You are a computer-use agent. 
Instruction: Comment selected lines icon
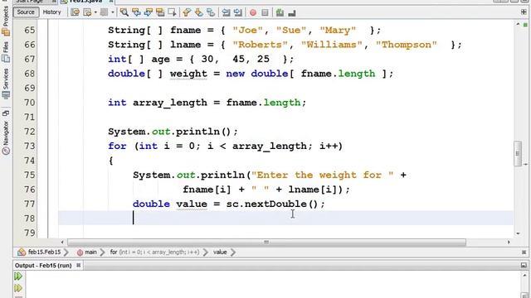tap(280, 12)
